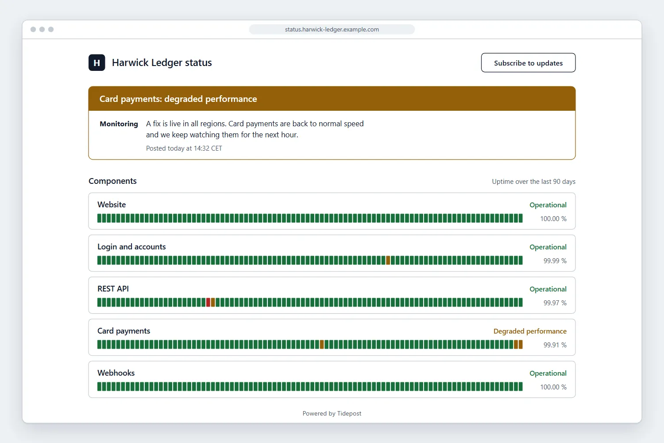Click the Operational status for Webhooks
This screenshot has width=664, height=443.
548,373
